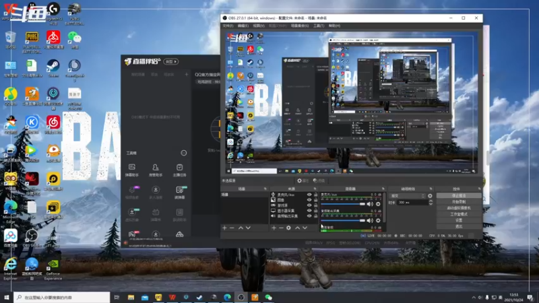The image size is (539, 303).
Task: Open the 文件(F) menu in OBS
Action: point(228,26)
